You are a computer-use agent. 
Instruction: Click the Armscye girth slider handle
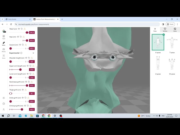pyautogui.click(x=22, y=109)
